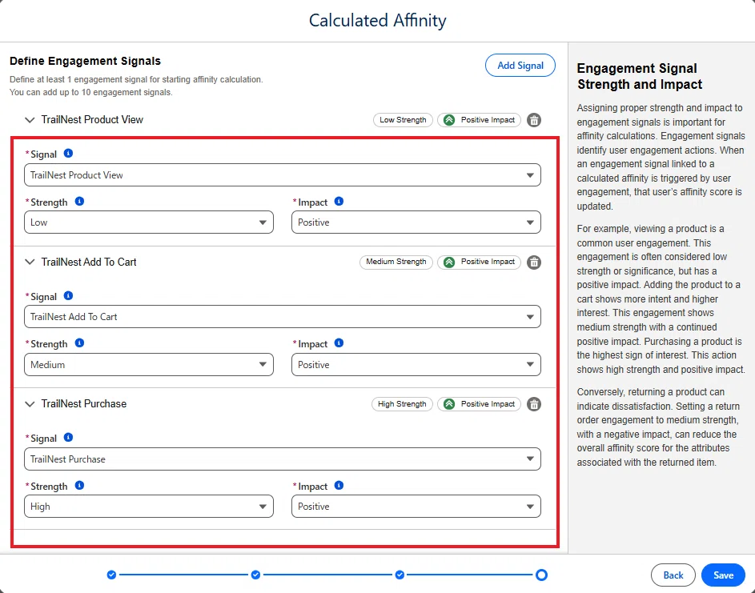Click the Calculated Affinity title
This screenshot has height=593, width=755.
click(x=378, y=20)
